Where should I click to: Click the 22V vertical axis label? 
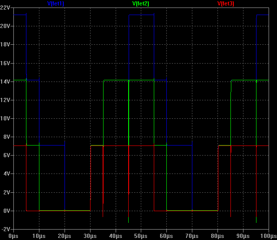point(5,8)
